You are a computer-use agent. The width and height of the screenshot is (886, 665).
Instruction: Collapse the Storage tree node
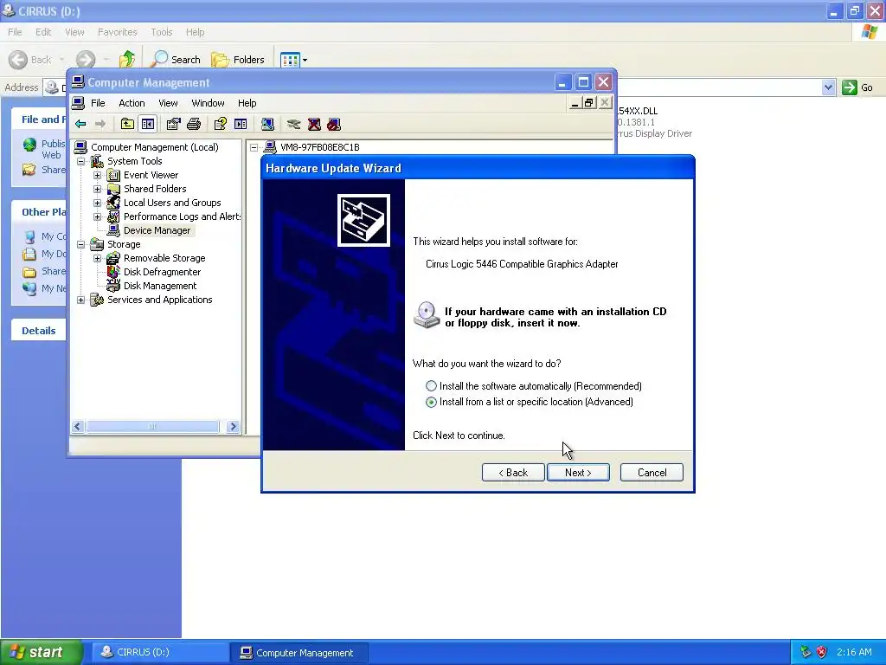[x=80, y=244]
